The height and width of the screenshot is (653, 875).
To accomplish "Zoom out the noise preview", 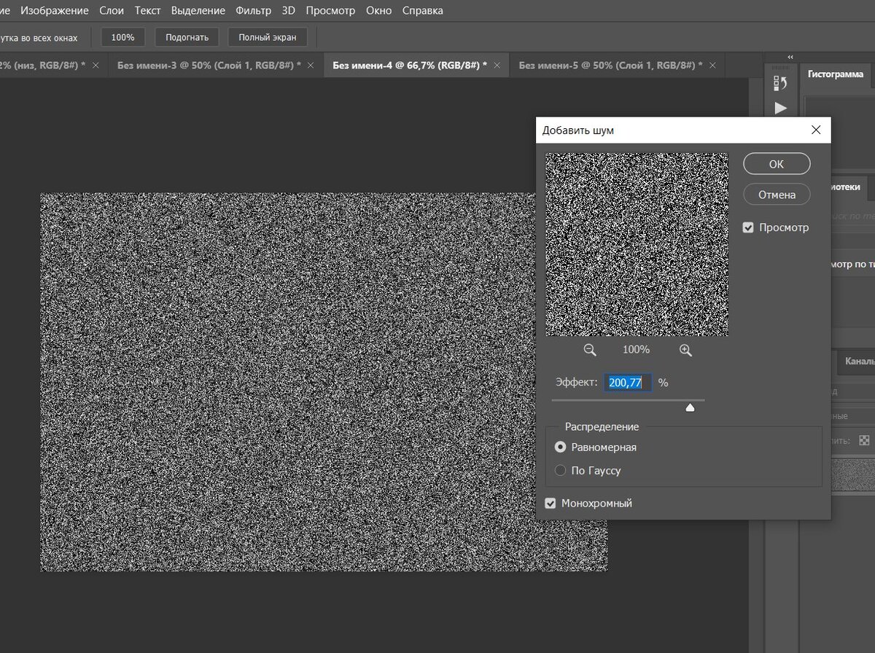I will (590, 350).
